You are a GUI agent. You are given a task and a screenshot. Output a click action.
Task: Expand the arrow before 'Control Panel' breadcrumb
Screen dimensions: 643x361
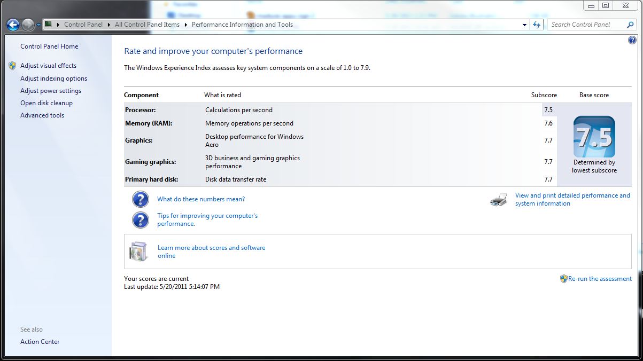tap(58, 25)
